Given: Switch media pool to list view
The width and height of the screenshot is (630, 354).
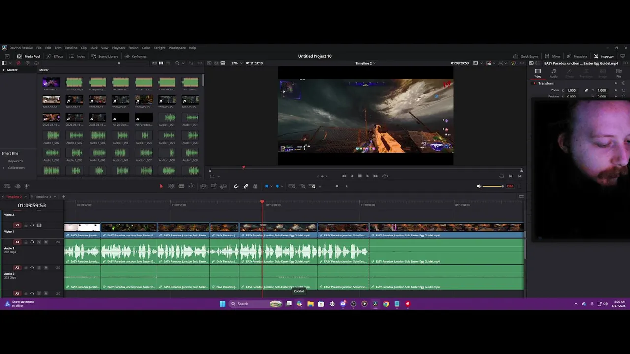Looking at the screenshot, I should tap(168, 63).
